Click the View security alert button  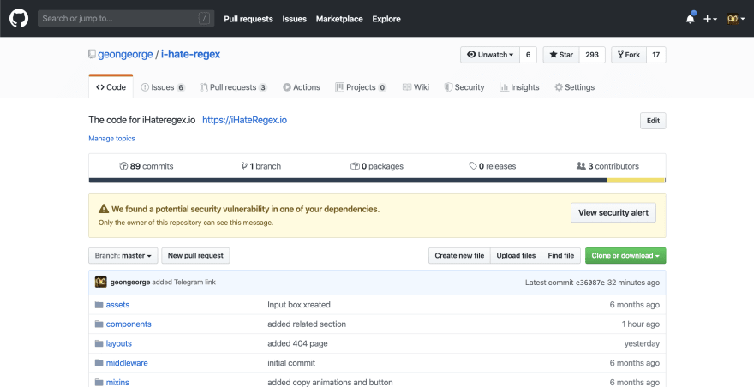pos(613,212)
